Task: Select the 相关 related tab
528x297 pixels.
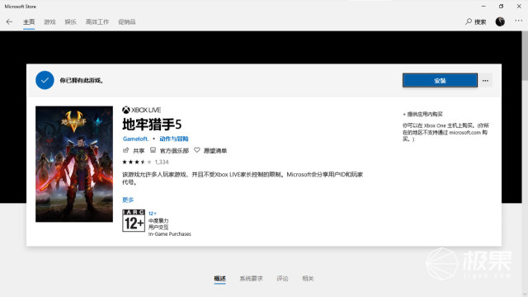Action: coord(308,279)
